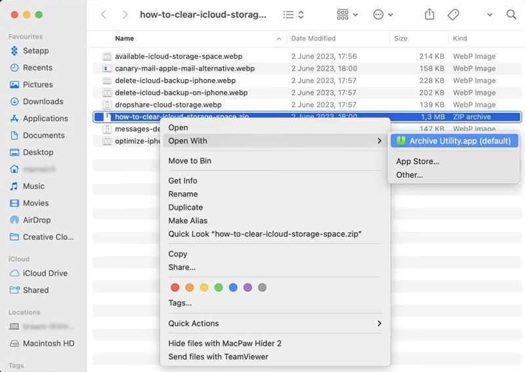The image size is (525, 372).
Task: Open the group-by grid dropdown
Action: (347, 14)
